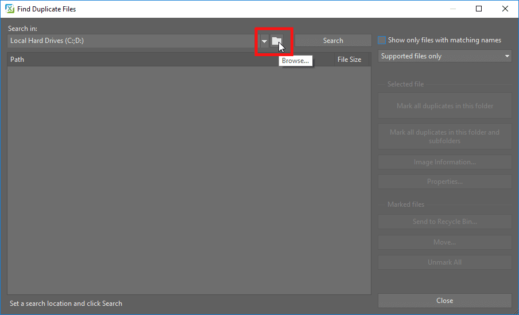Open Image Information button

click(445, 162)
